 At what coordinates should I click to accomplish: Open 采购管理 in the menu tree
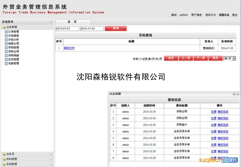point(14,48)
